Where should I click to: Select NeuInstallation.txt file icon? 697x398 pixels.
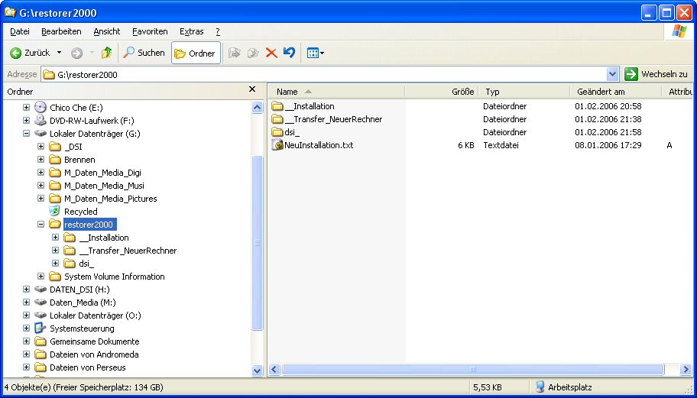pyautogui.click(x=277, y=145)
